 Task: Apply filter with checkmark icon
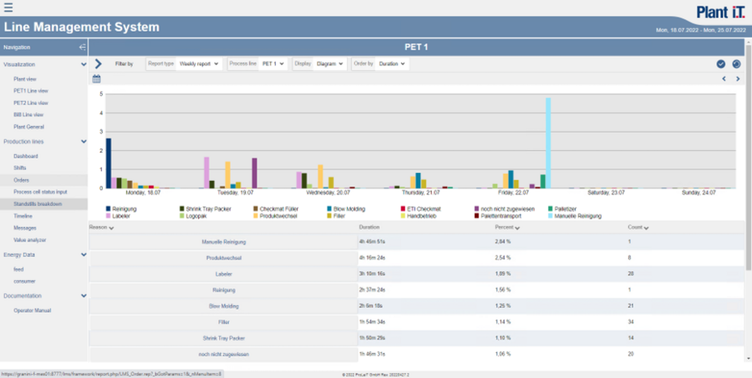(720, 64)
